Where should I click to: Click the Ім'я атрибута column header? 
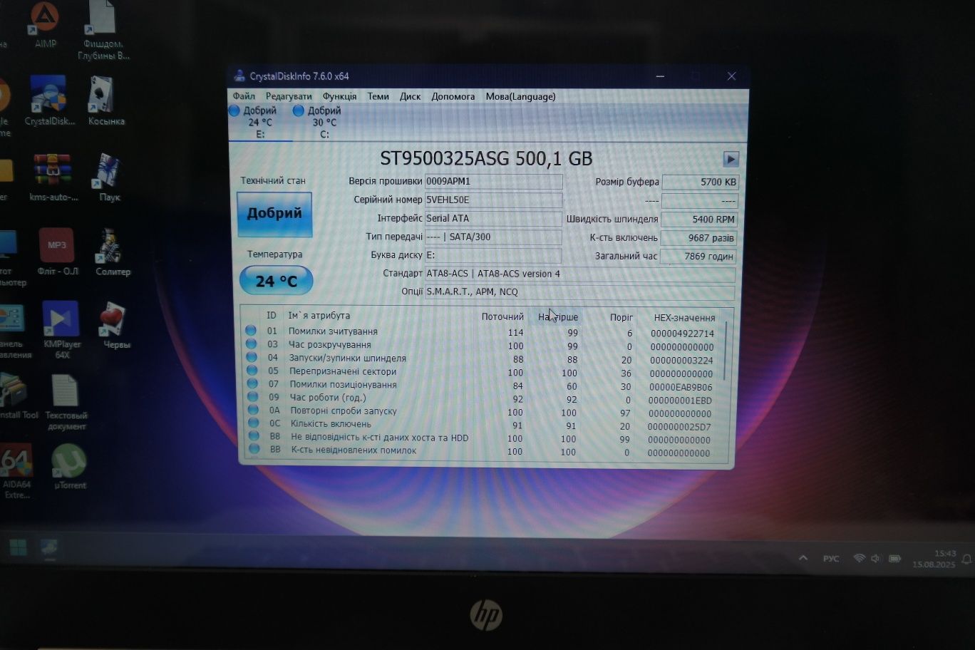[319, 316]
